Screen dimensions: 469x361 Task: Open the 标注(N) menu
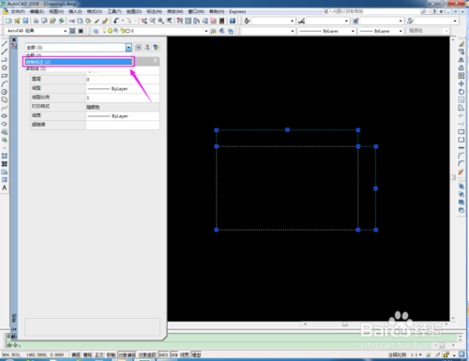155,11
